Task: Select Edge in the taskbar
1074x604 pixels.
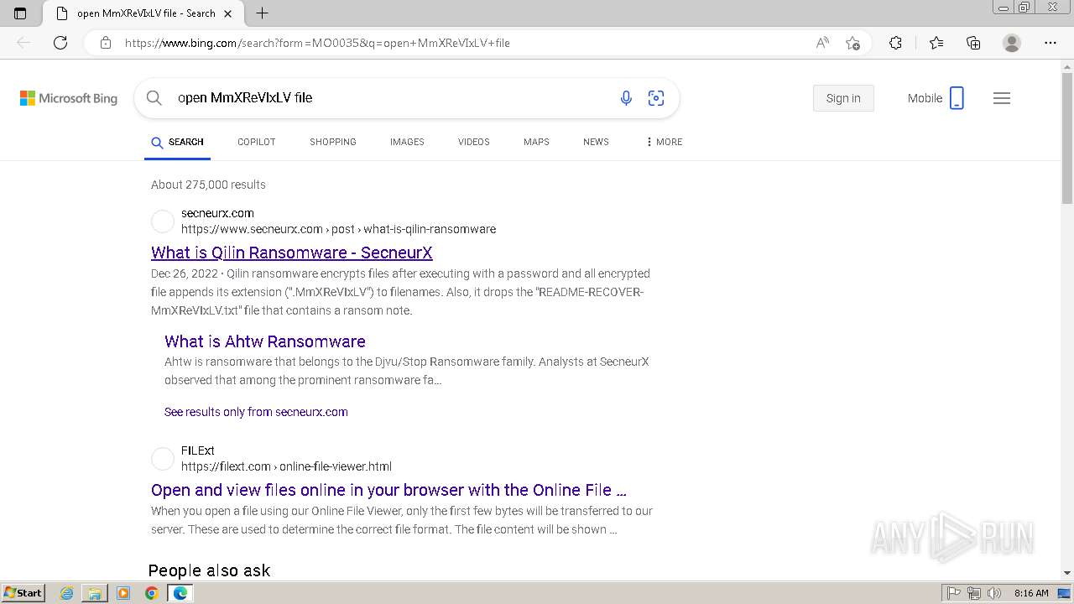Action: [x=180, y=593]
